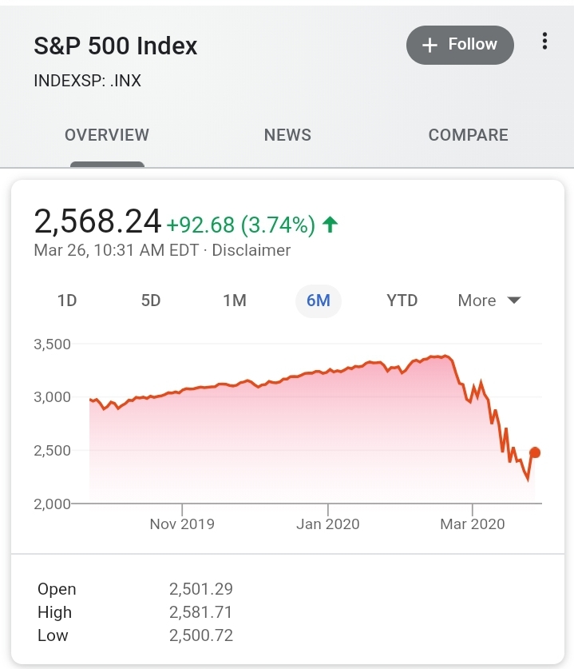This screenshot has width=574, height=669.
Task: Select the 5D time range
Action: point(151,301)
